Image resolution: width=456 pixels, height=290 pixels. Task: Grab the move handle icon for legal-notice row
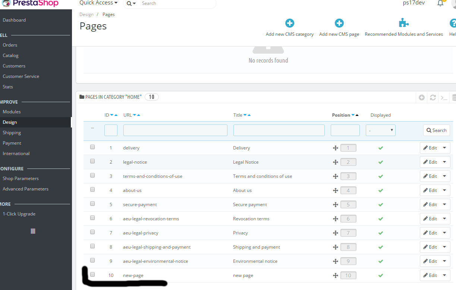pyautogui.click(x=336, y=162)
